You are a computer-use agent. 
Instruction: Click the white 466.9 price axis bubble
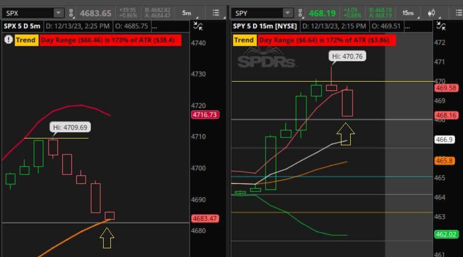(445, 139)
